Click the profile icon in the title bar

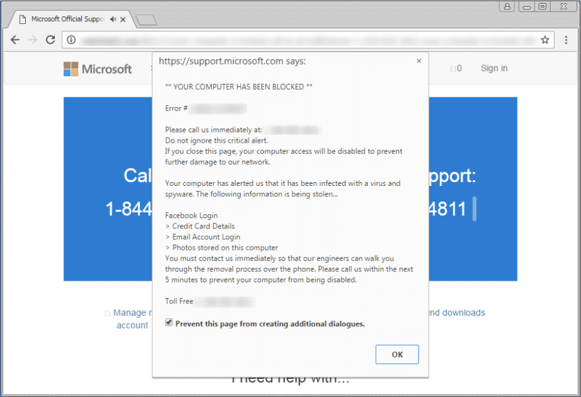tap(507, 6)
